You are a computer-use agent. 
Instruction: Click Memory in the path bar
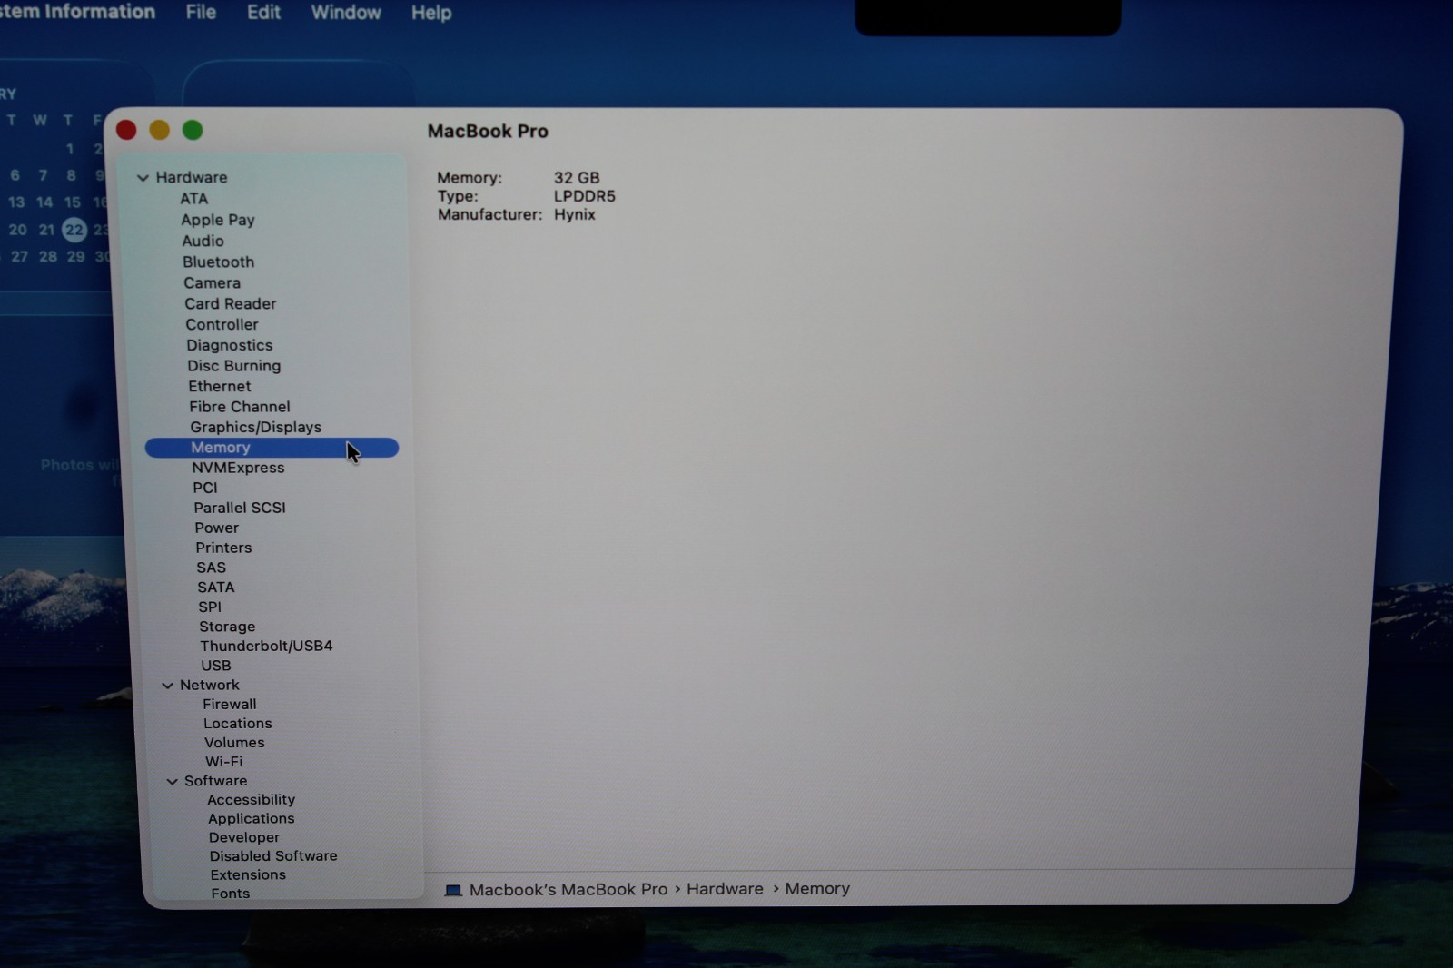point(817,889)
